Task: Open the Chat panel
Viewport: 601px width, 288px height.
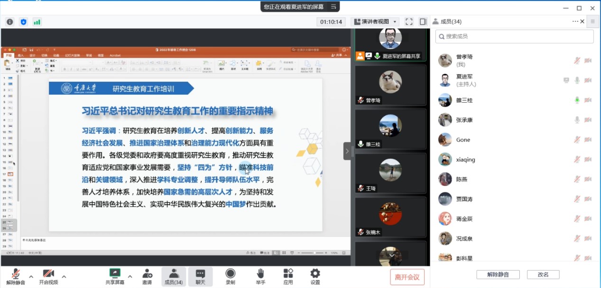Action: 200,276
